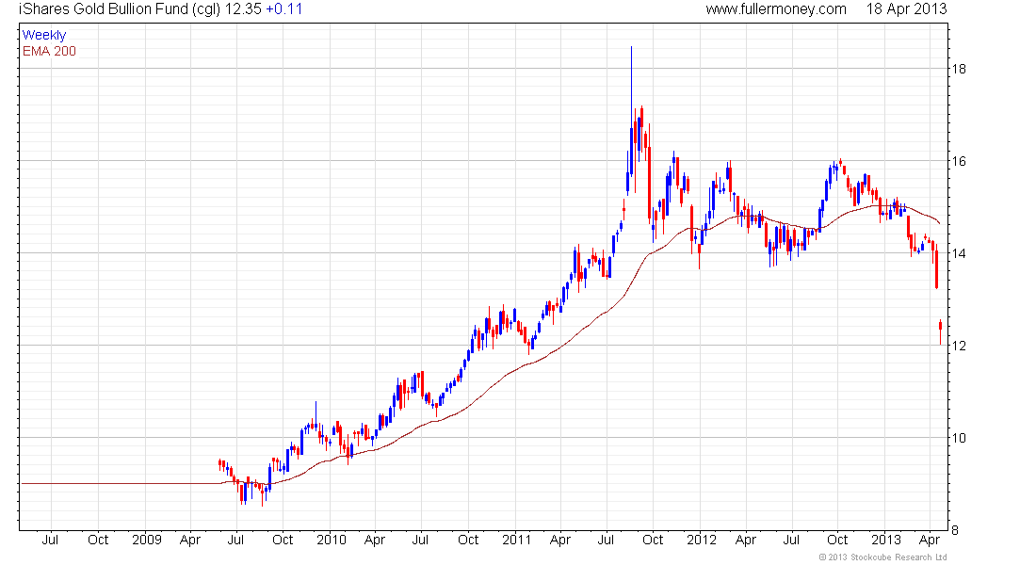The height and width of the screenshot is (565, 1036).
Task: Click the 12 price axis label
Action: coord(959,346)
